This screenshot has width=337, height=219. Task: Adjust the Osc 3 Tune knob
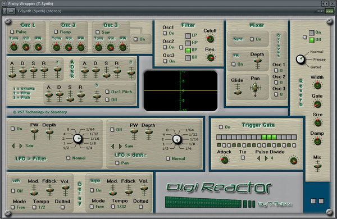[x=98, y=47]
